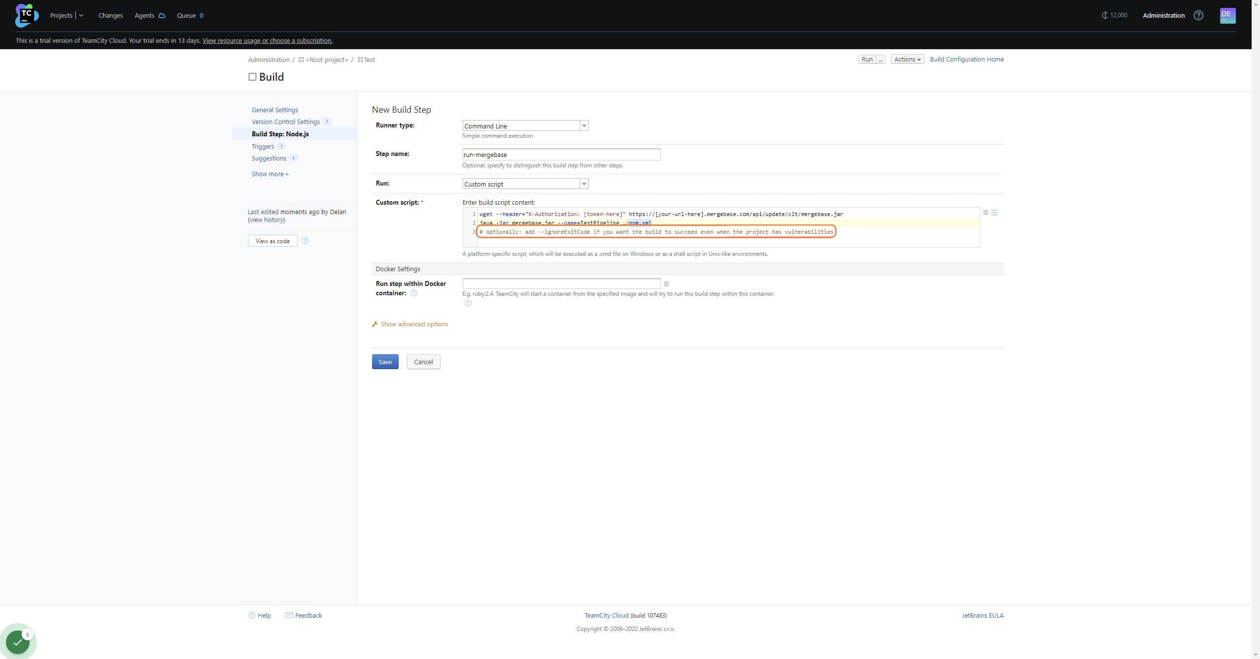Click the Help question icon in footer
Screen dimensions: 1260x659
coord(252,615)
